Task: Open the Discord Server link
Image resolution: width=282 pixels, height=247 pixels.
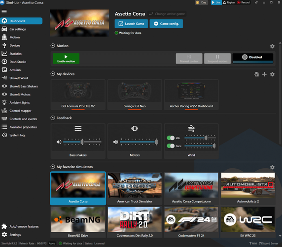Action: pyautogui.click(x=269, y=244)
